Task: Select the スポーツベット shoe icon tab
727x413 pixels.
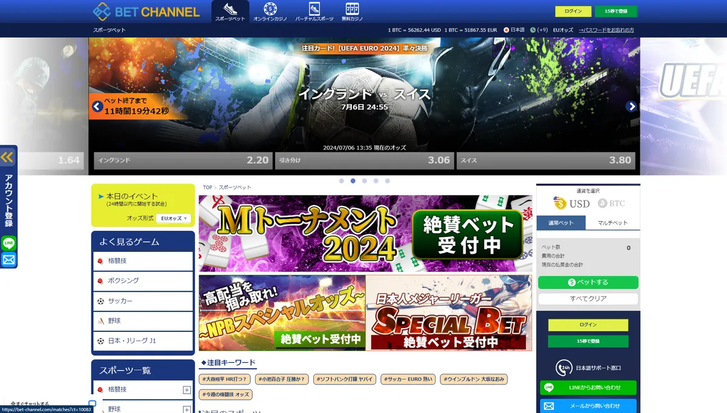Action: (230, 12)
